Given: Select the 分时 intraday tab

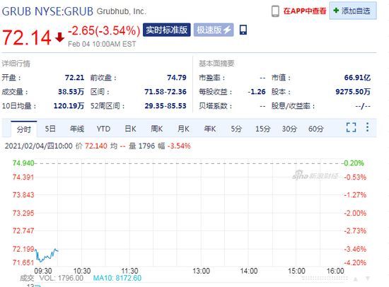Looking at the screenshot, I should (24, 129).
